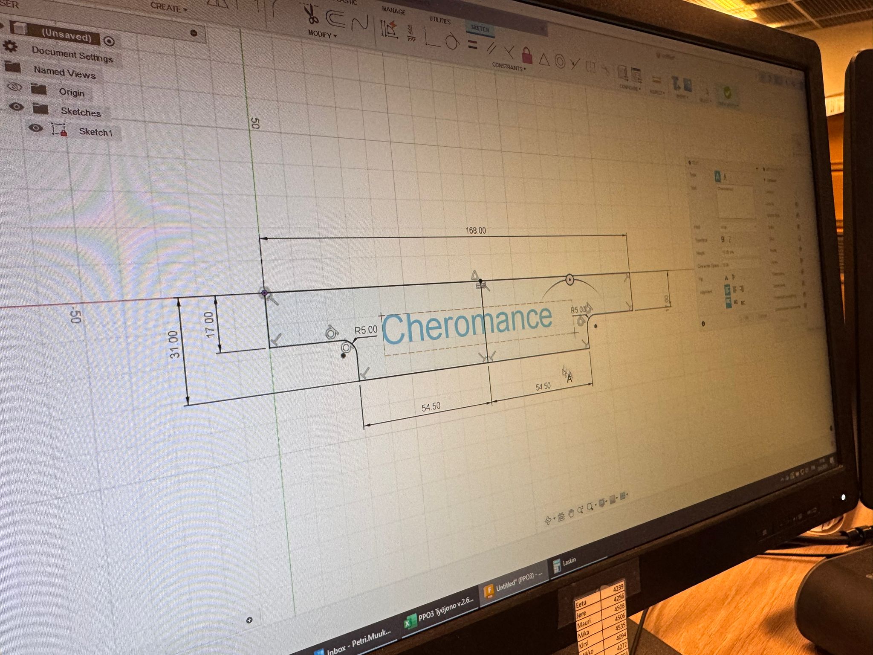Select left horizontal alignment in Text dialog
This screenshot has height=655, width=873.
pos(728,290)
